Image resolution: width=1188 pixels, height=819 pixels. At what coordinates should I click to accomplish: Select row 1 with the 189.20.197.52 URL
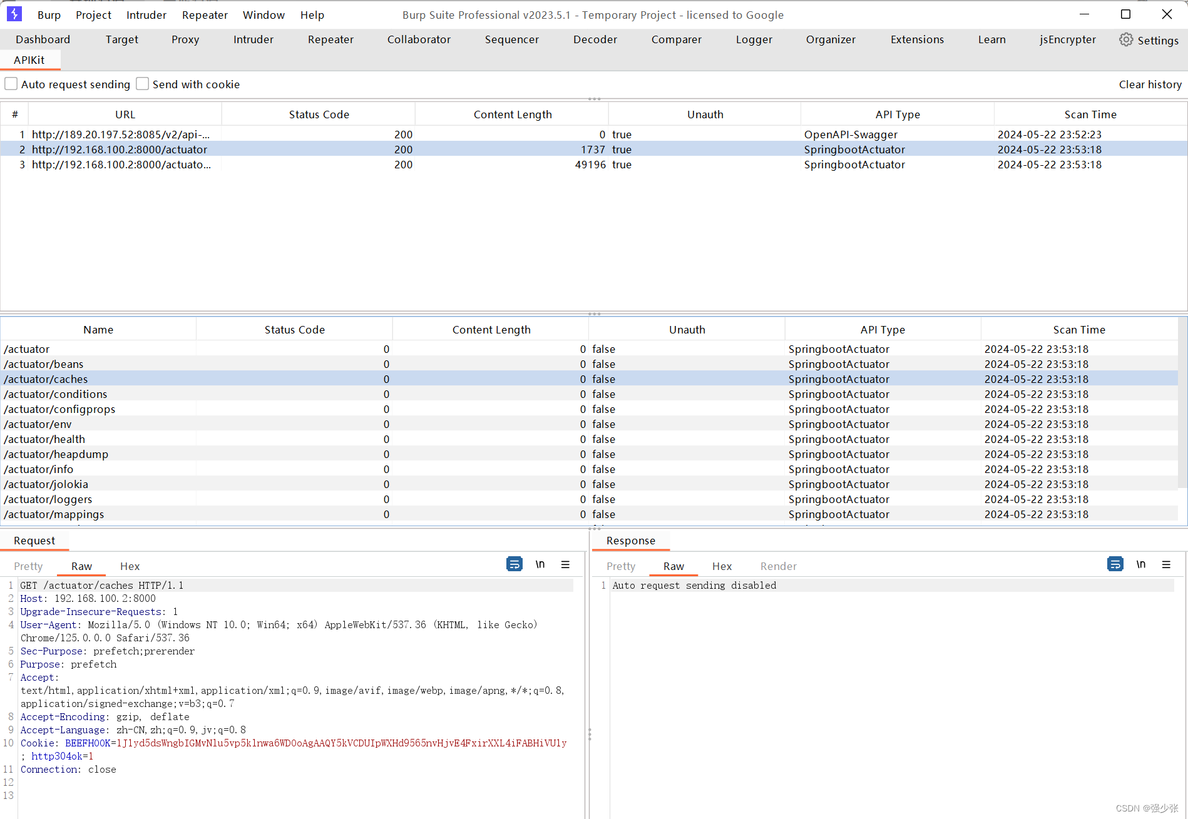tap(593, 135)
